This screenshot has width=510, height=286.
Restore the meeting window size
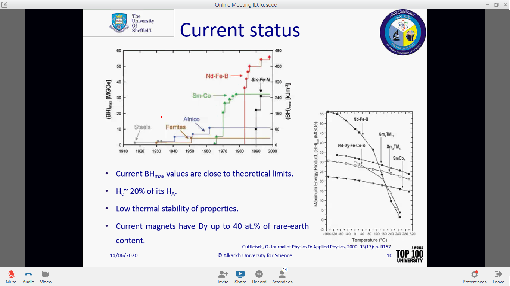tap(496, 5)
